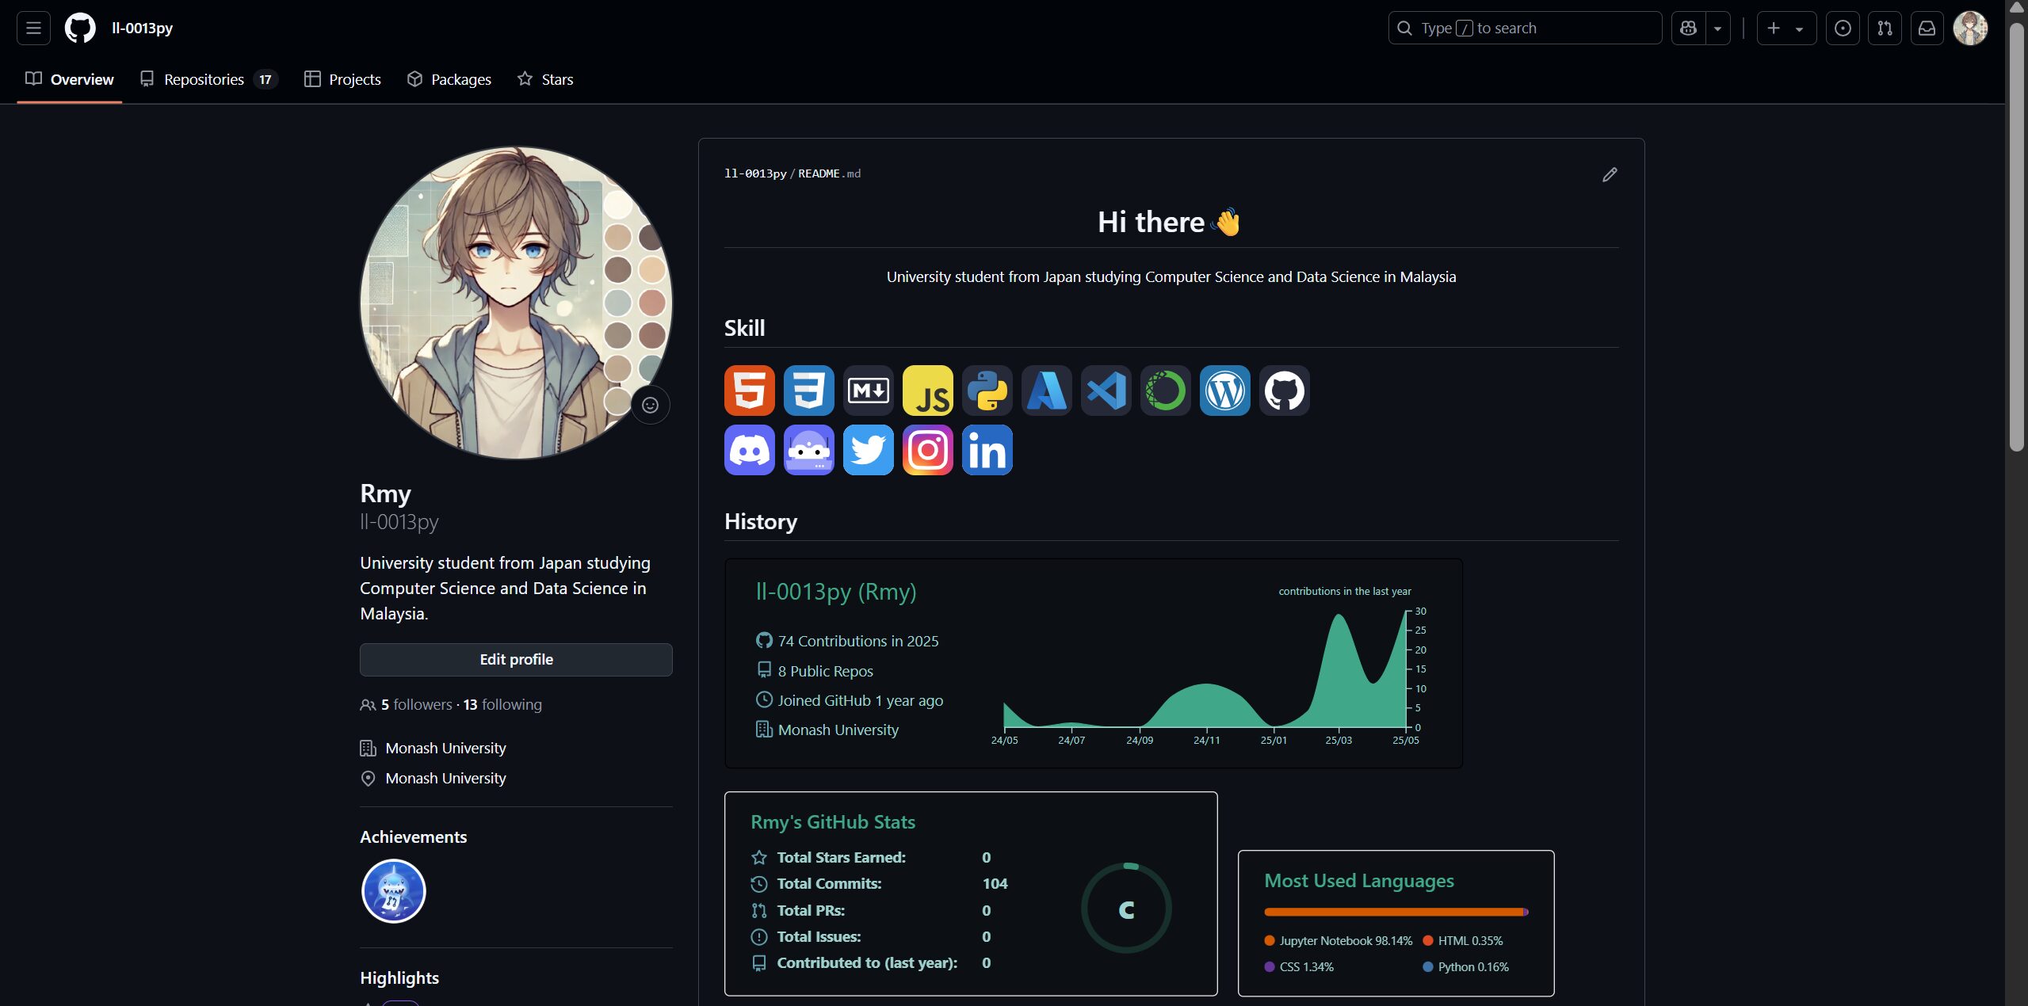2028x1006 pixels.
Task: Click the GitHub skill icon in the README
Action: (x=1284, y=391)
